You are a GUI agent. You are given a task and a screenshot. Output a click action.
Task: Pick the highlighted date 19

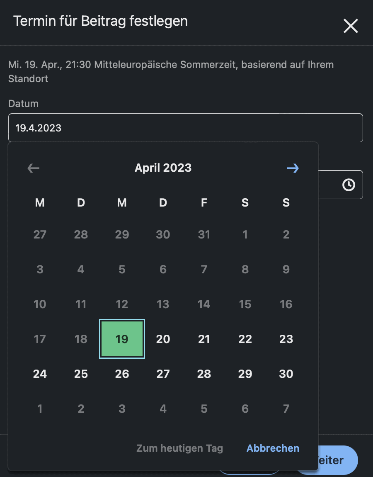(x=122, y=339)
